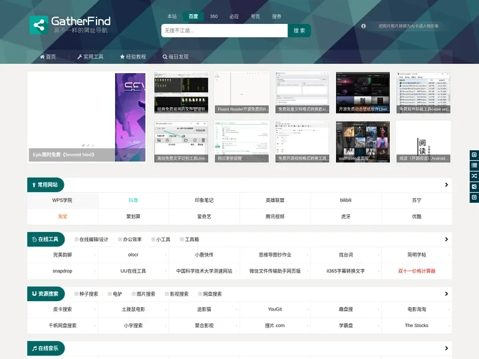Viewport: 479px width, 359px height.
Task: Open the 经验教程 navigation item
Action: 133,57
